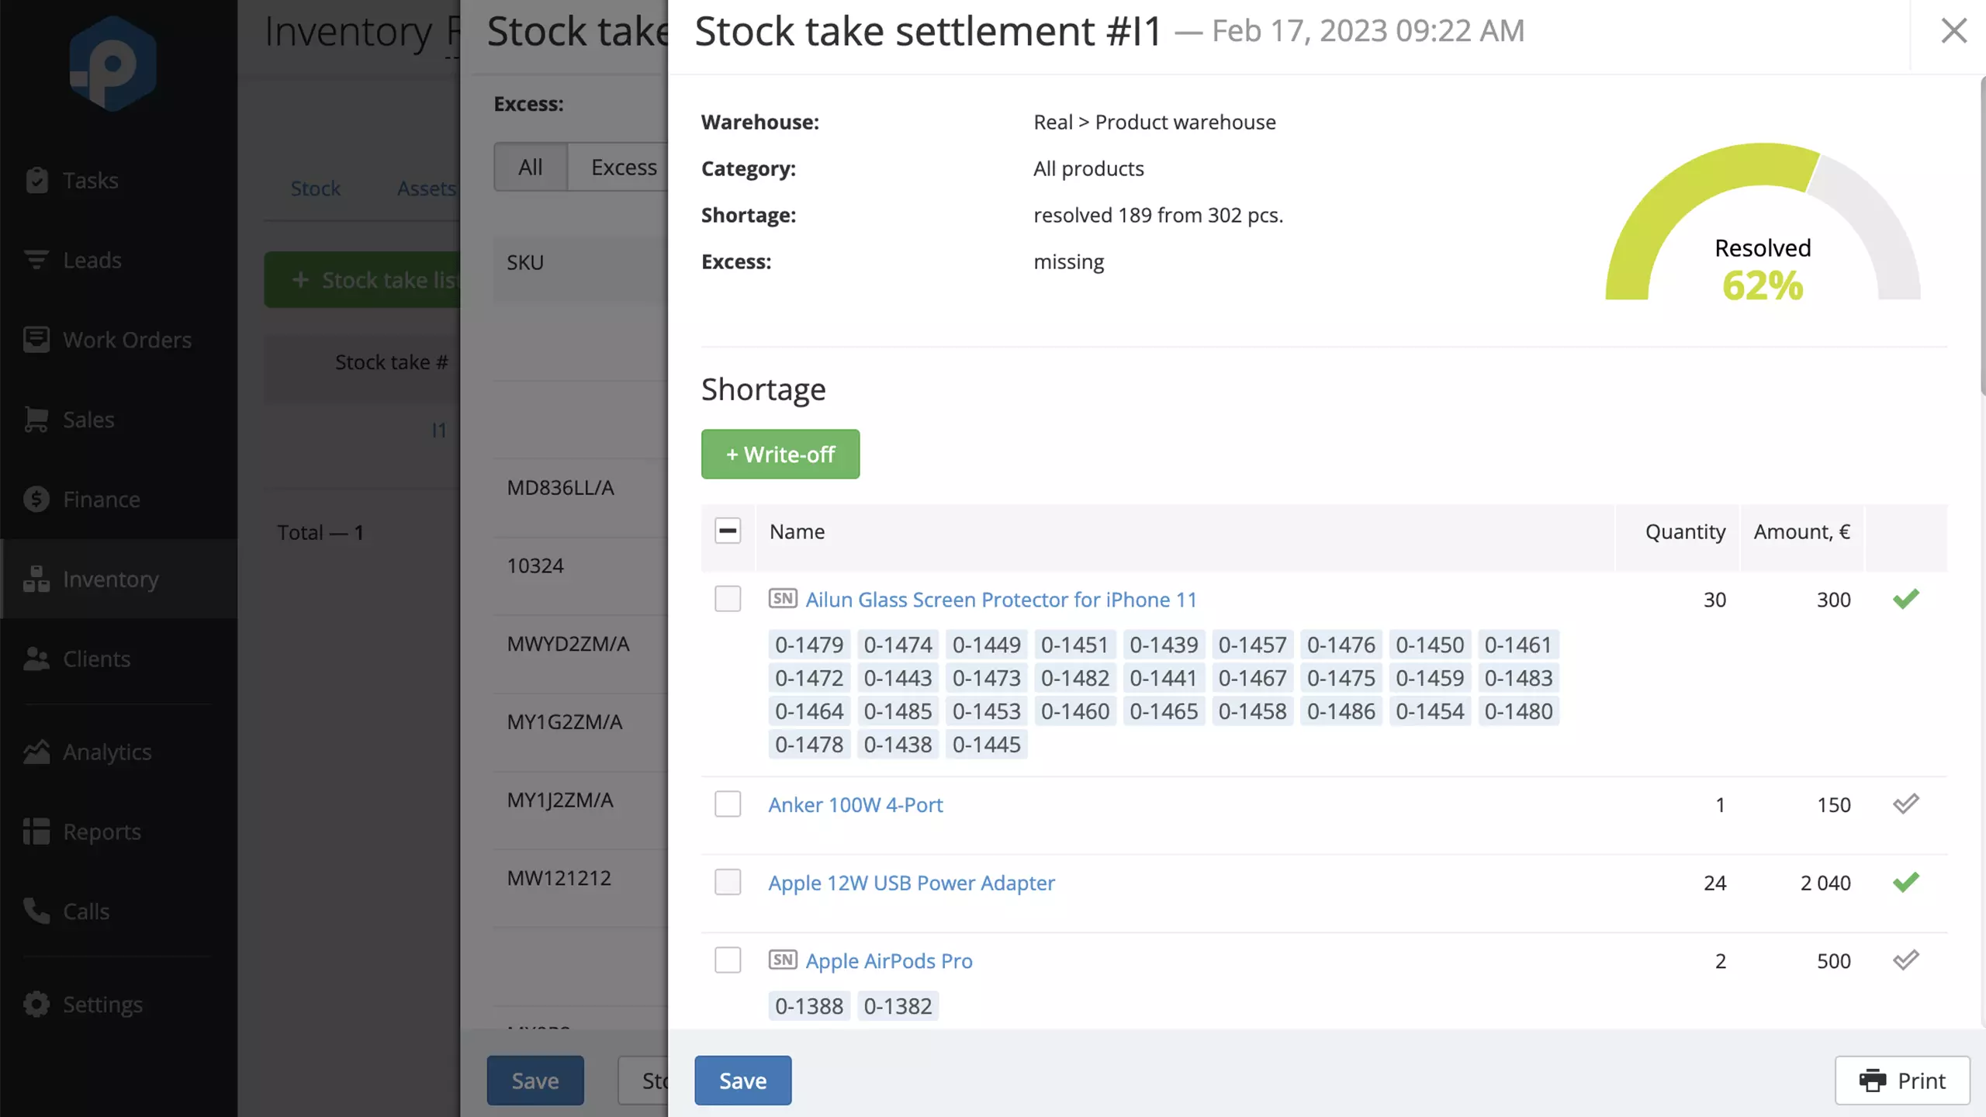Select the All filter tab under Excess

click(x=531, y=167)
